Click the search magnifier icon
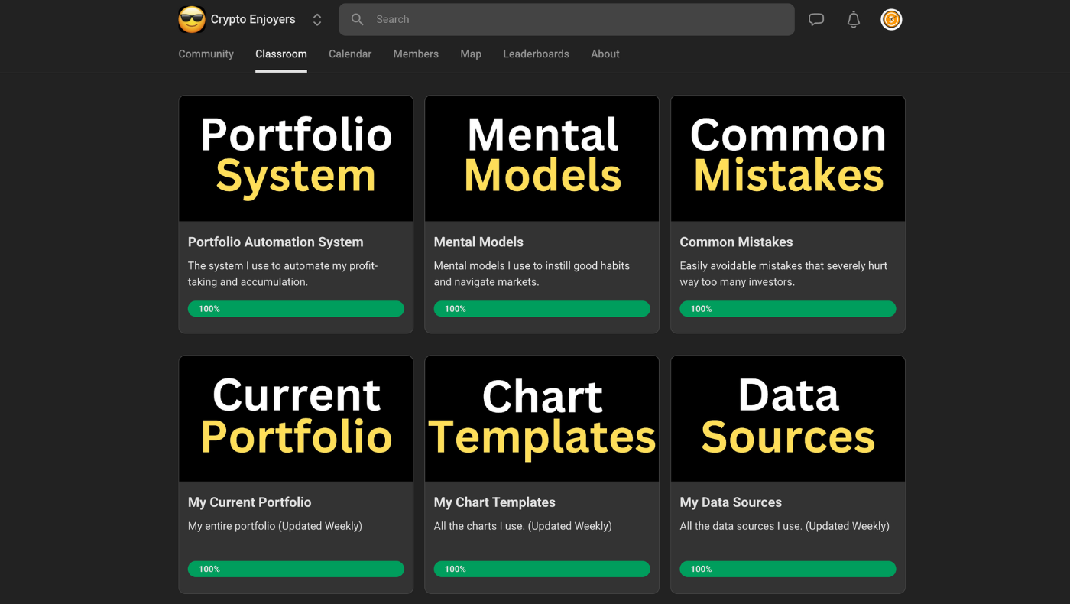Screen dimensions: 1070x604 [x=357, y=20]
